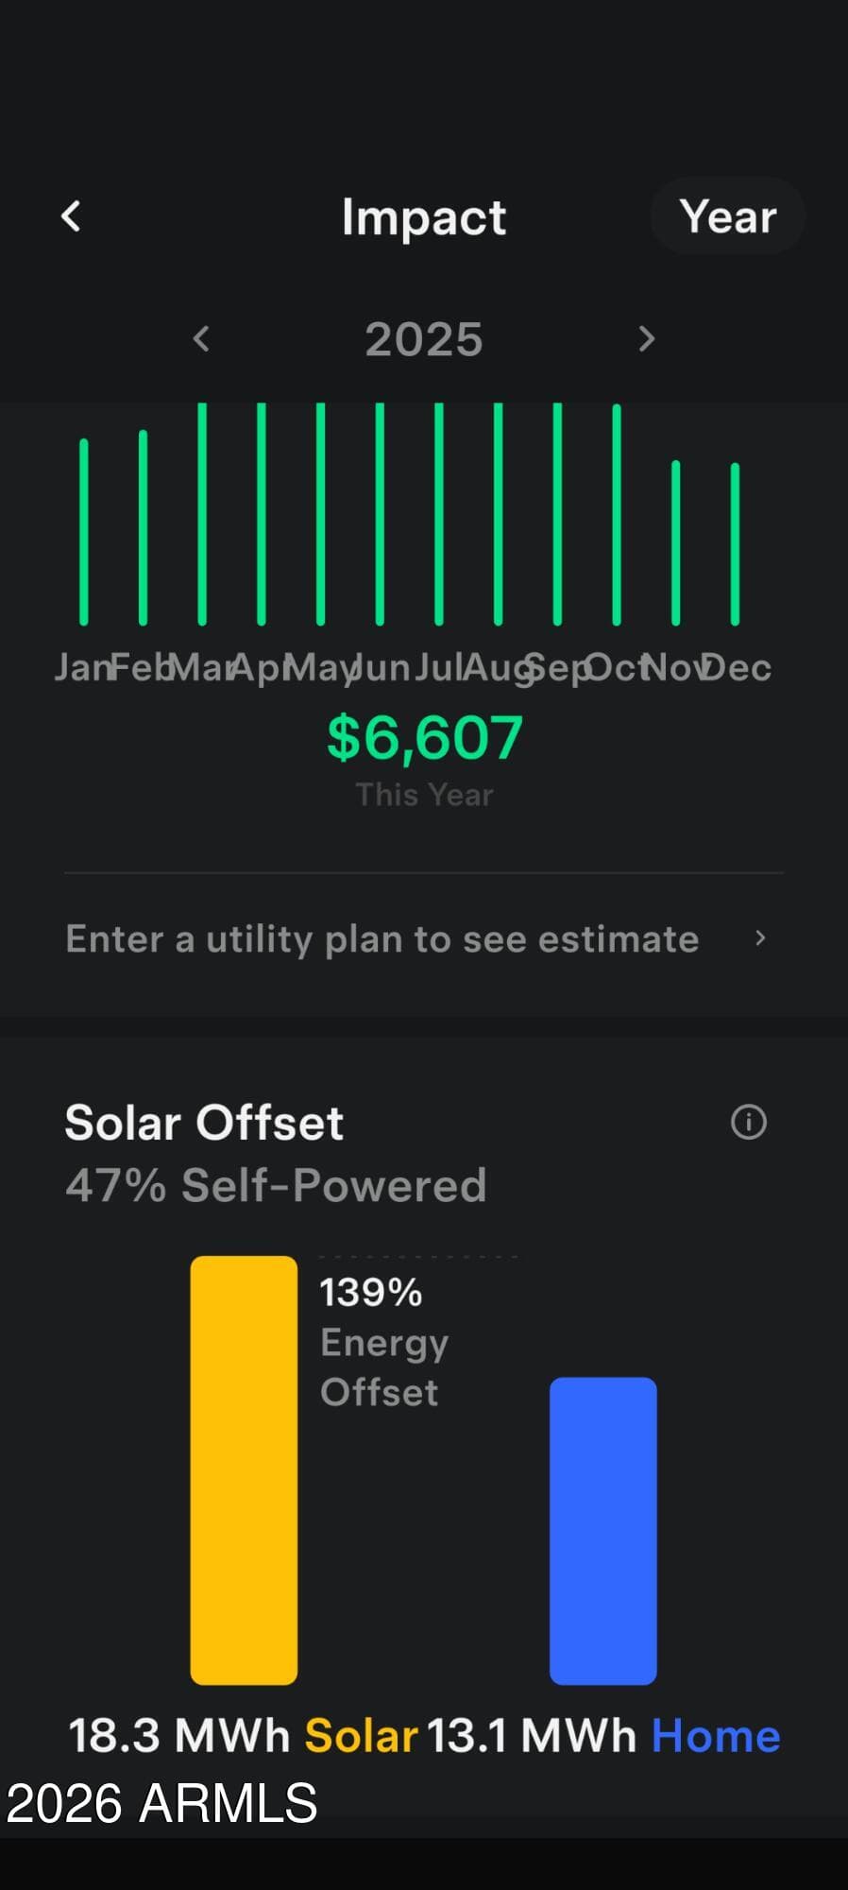Select the November savings bar
The width and height of the screenshot is (848, 1890).
[676, 542]
